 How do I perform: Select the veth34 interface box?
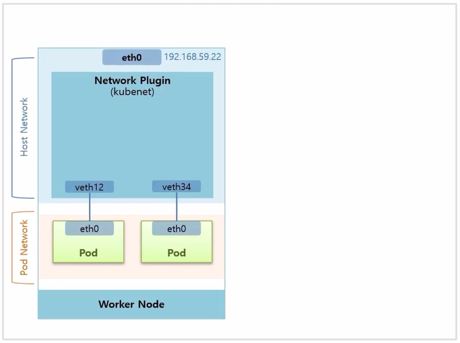(176, 187)
